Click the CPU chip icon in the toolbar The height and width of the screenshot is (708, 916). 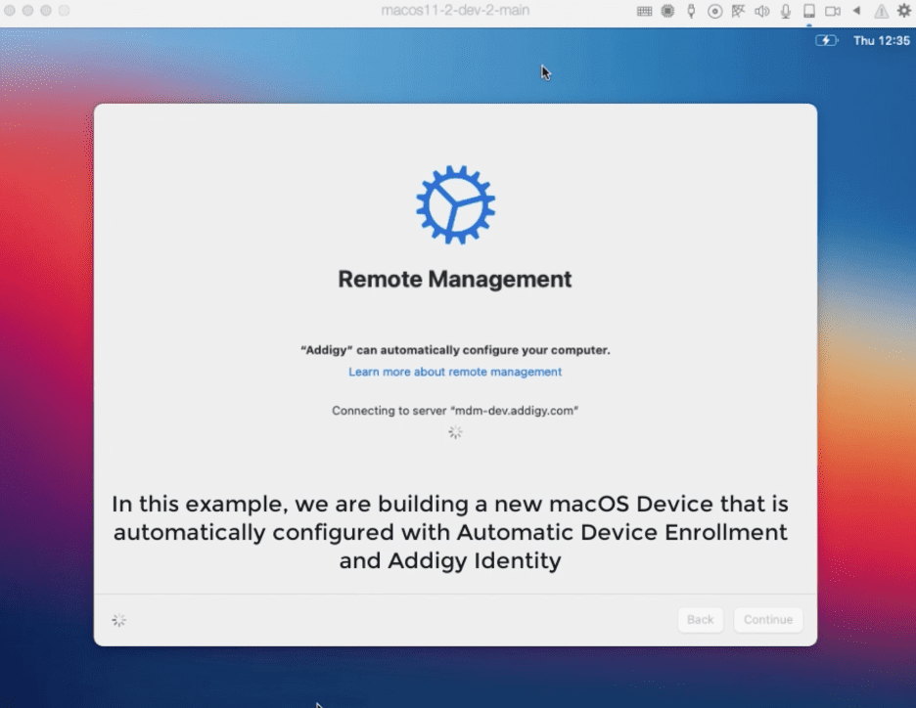tap(667, 11)
